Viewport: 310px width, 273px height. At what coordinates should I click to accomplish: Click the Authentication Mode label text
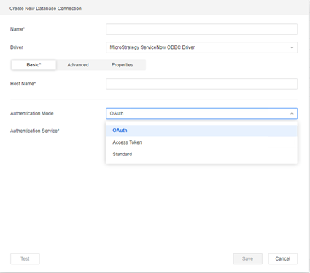tap(32, 113)
